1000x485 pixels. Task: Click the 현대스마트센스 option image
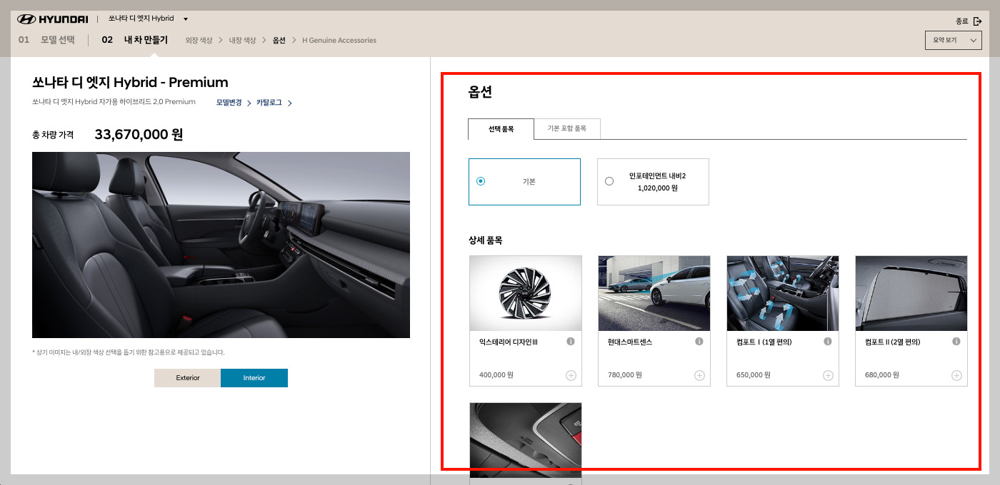tap(654, 293)
